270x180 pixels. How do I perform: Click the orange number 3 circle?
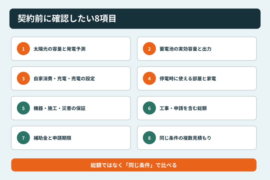[x=23, y=79]
